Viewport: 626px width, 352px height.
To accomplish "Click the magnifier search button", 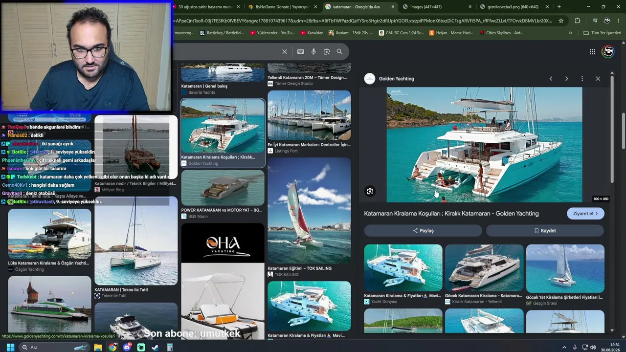I will 339,51.
